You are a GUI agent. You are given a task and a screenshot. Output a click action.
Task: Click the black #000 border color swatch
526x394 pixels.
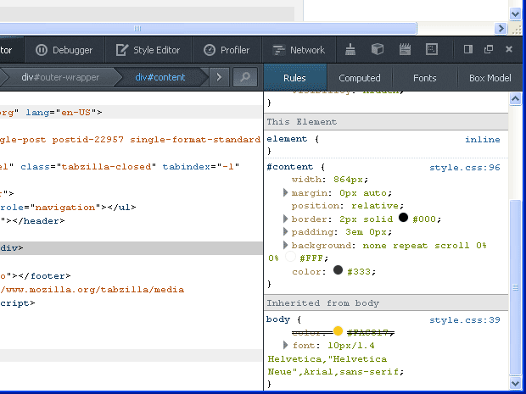403,218
